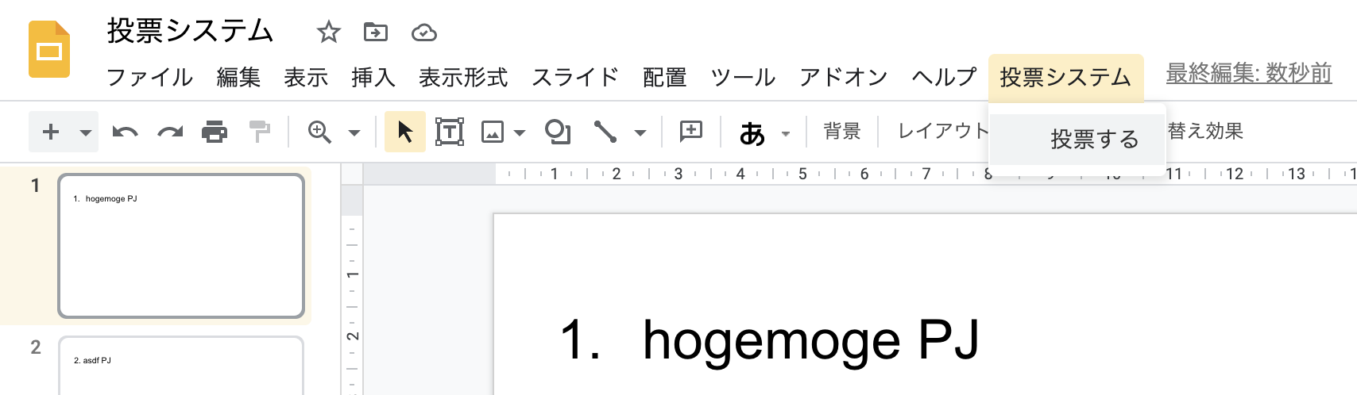1357x395 pixels.
Task: Select the line tool
Action: [605, 132]
